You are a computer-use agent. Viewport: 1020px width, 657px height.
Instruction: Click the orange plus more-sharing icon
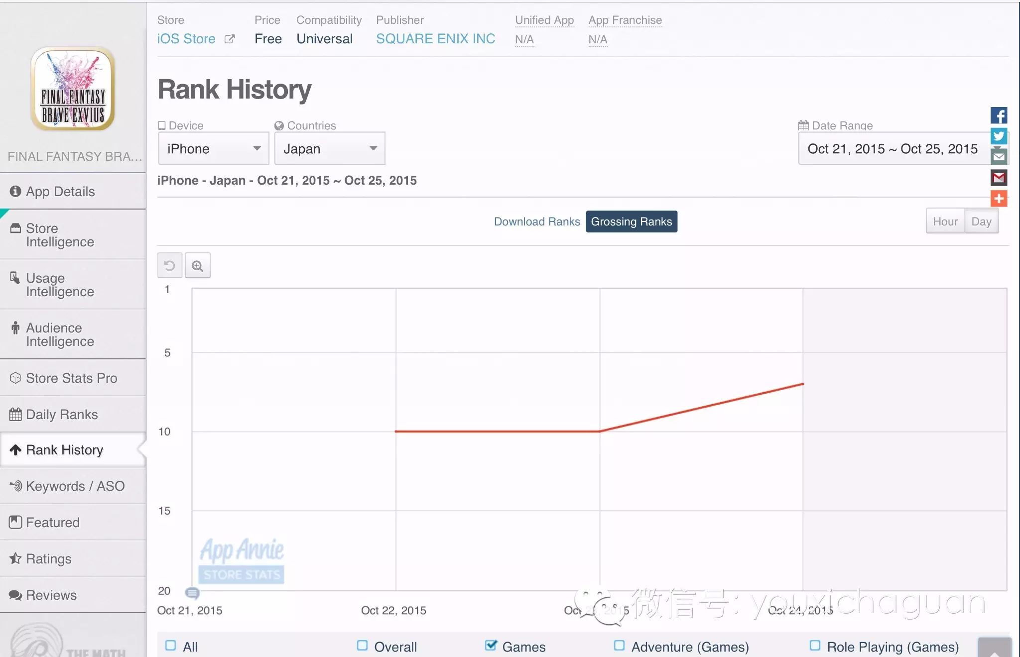click(x=999, y=199)
